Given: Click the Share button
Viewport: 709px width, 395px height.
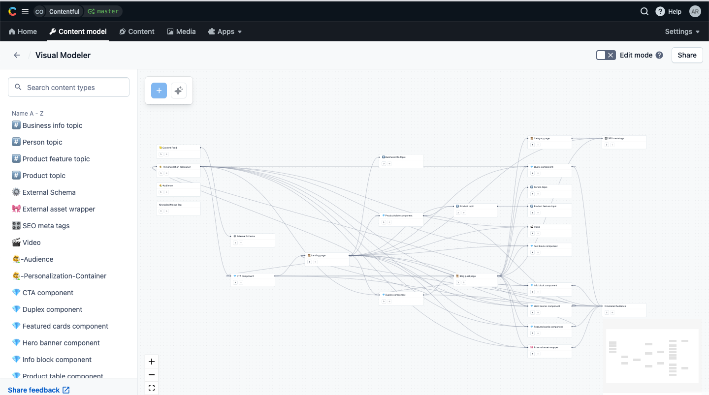Looking at the screenshot, I should pyautogui.click(x=687, y=55).
